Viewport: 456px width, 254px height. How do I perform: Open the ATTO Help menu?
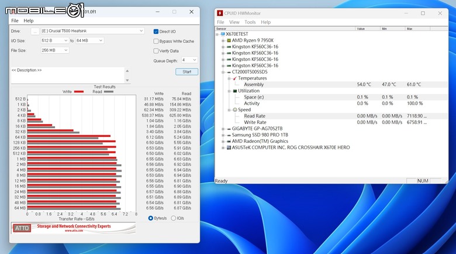pos(29,20)
